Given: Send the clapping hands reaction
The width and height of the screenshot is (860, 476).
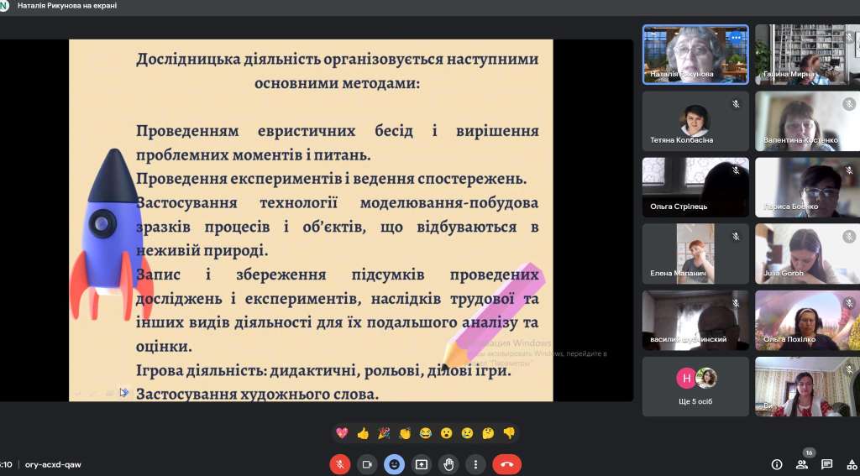Looking at the screenshot, I should click(405, 433).
